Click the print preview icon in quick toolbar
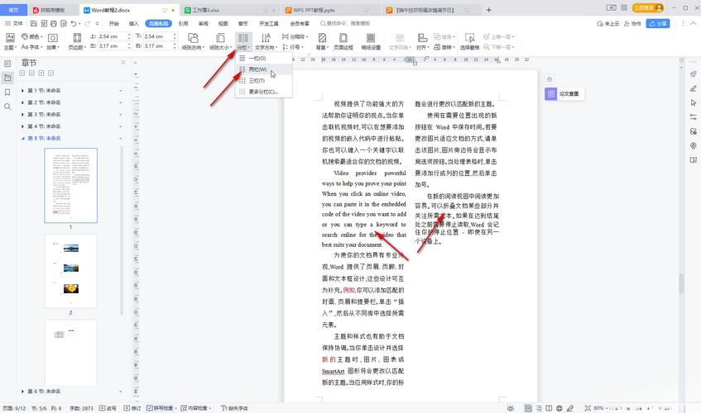This screenshot has width=701, height=413. [64, 23]
